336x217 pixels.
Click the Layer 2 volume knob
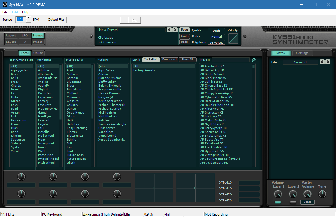click(293, 194)
